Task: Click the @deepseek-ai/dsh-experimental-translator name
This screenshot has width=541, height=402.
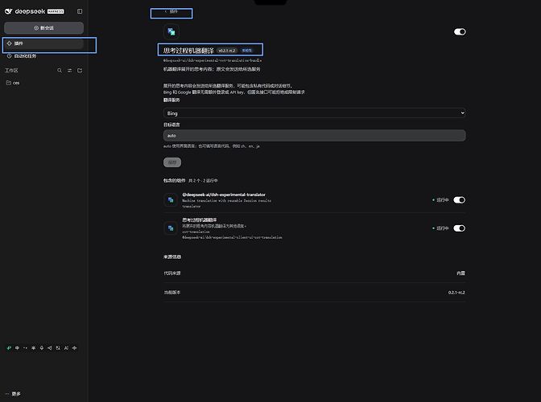Action: 224,195
